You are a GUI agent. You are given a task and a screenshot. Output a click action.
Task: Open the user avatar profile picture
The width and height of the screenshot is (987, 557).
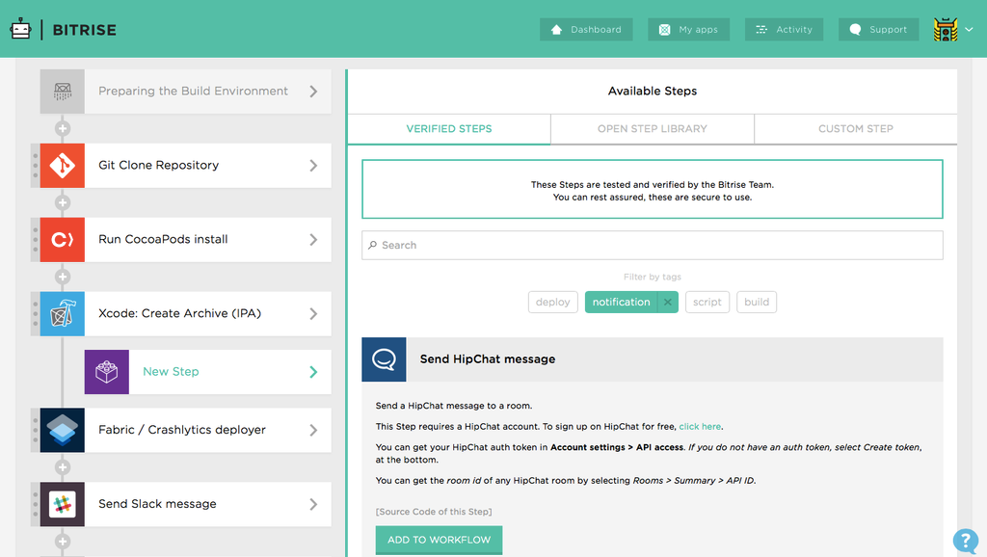(x=946, y=30)
